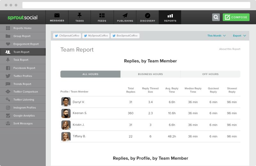Open the Tasks pin icon
This screenshot has width=256, height=166.
[79, 15]
